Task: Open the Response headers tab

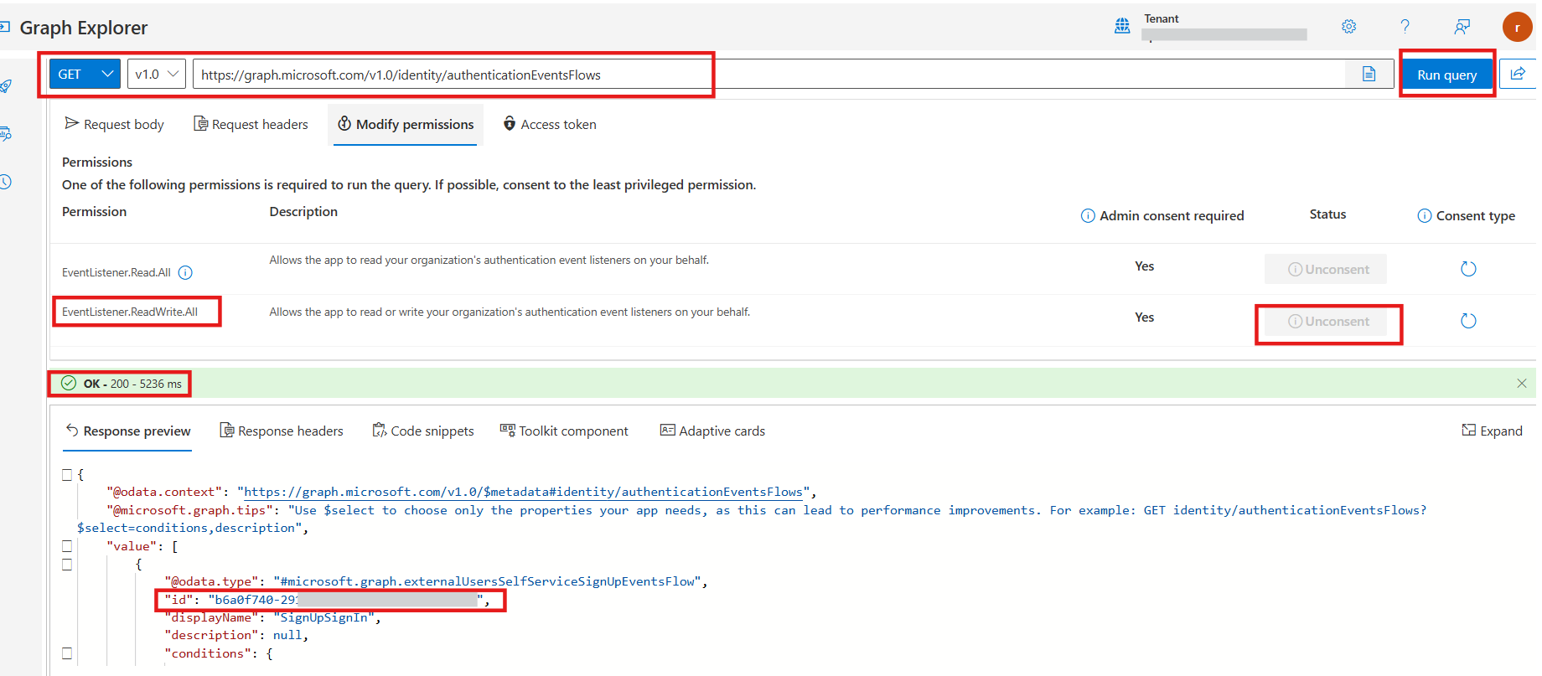Action: (282, 431)
